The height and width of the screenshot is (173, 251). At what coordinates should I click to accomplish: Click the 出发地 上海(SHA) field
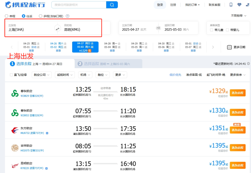coord(30,28)
